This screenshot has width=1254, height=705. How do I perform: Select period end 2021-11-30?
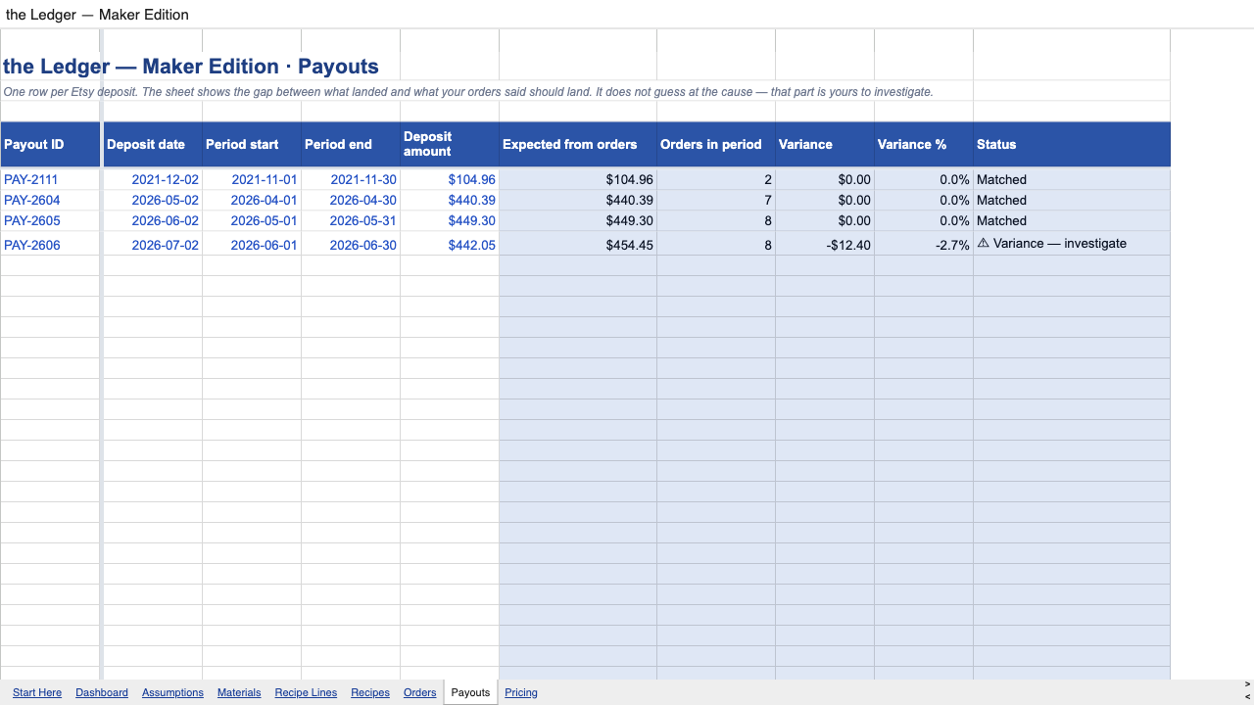351,179
